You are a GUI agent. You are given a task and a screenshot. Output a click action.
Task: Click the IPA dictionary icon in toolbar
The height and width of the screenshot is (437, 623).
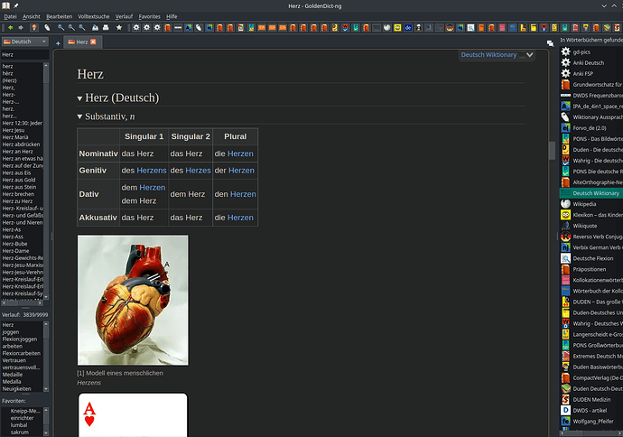(189, 28)
